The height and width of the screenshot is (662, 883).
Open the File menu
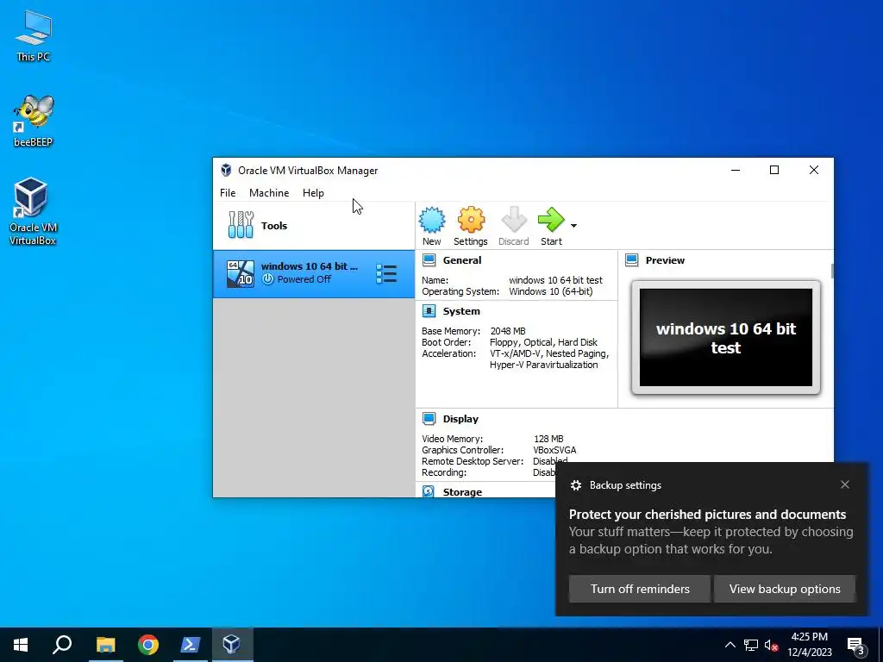228,192
